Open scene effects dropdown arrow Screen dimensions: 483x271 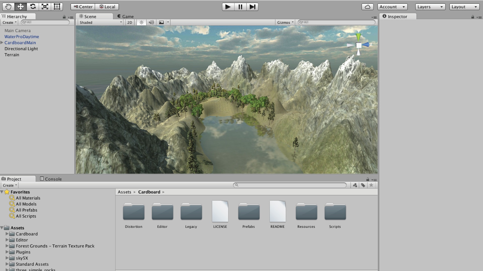coord(168,22)
